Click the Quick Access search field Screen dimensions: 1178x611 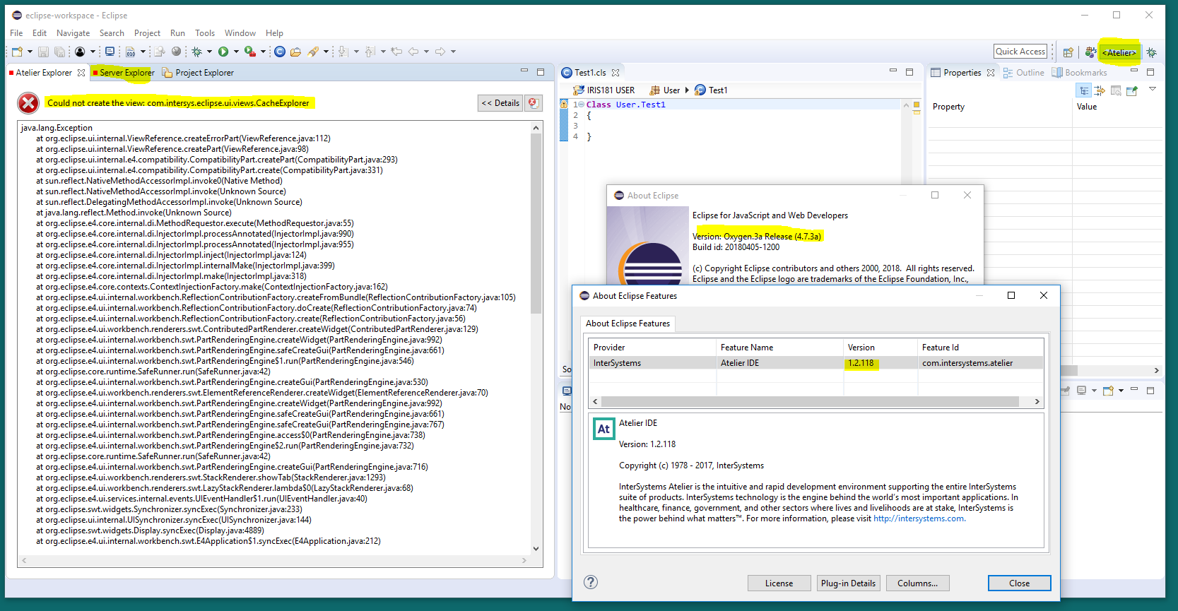[1020, 52]
